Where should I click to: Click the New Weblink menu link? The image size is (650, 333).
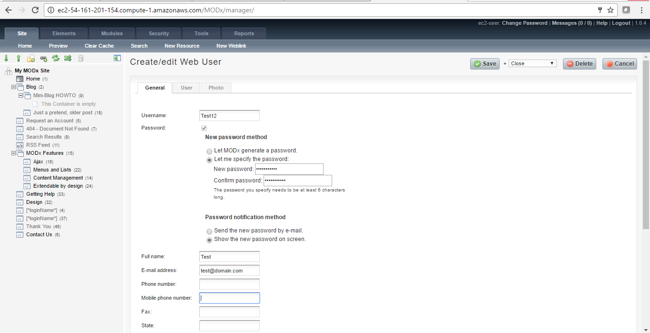click(231, 46)
